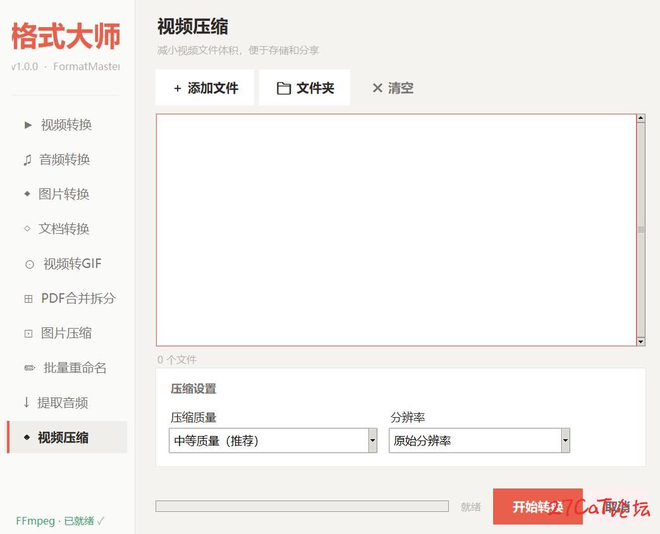Click the 添加文件 button
Screen dimensions: 660x534
(205, 88)
